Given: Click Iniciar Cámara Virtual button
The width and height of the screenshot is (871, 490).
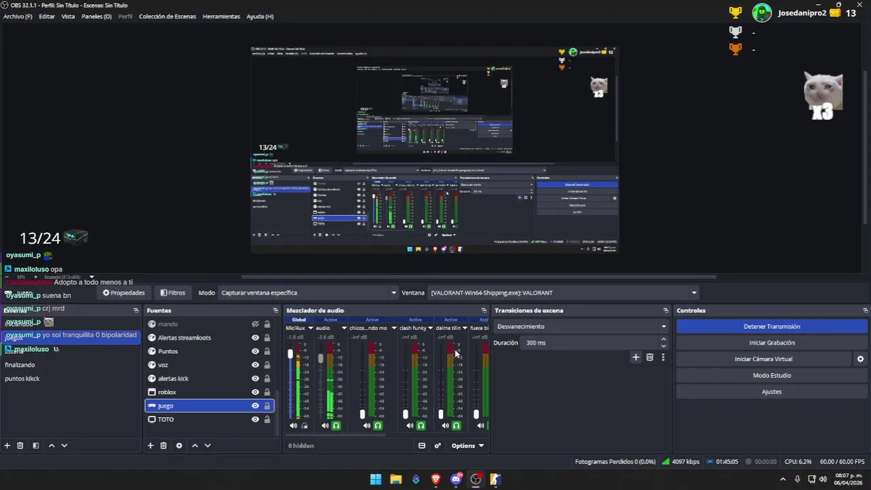Looking at the screenshot, I should click(763, 359).
